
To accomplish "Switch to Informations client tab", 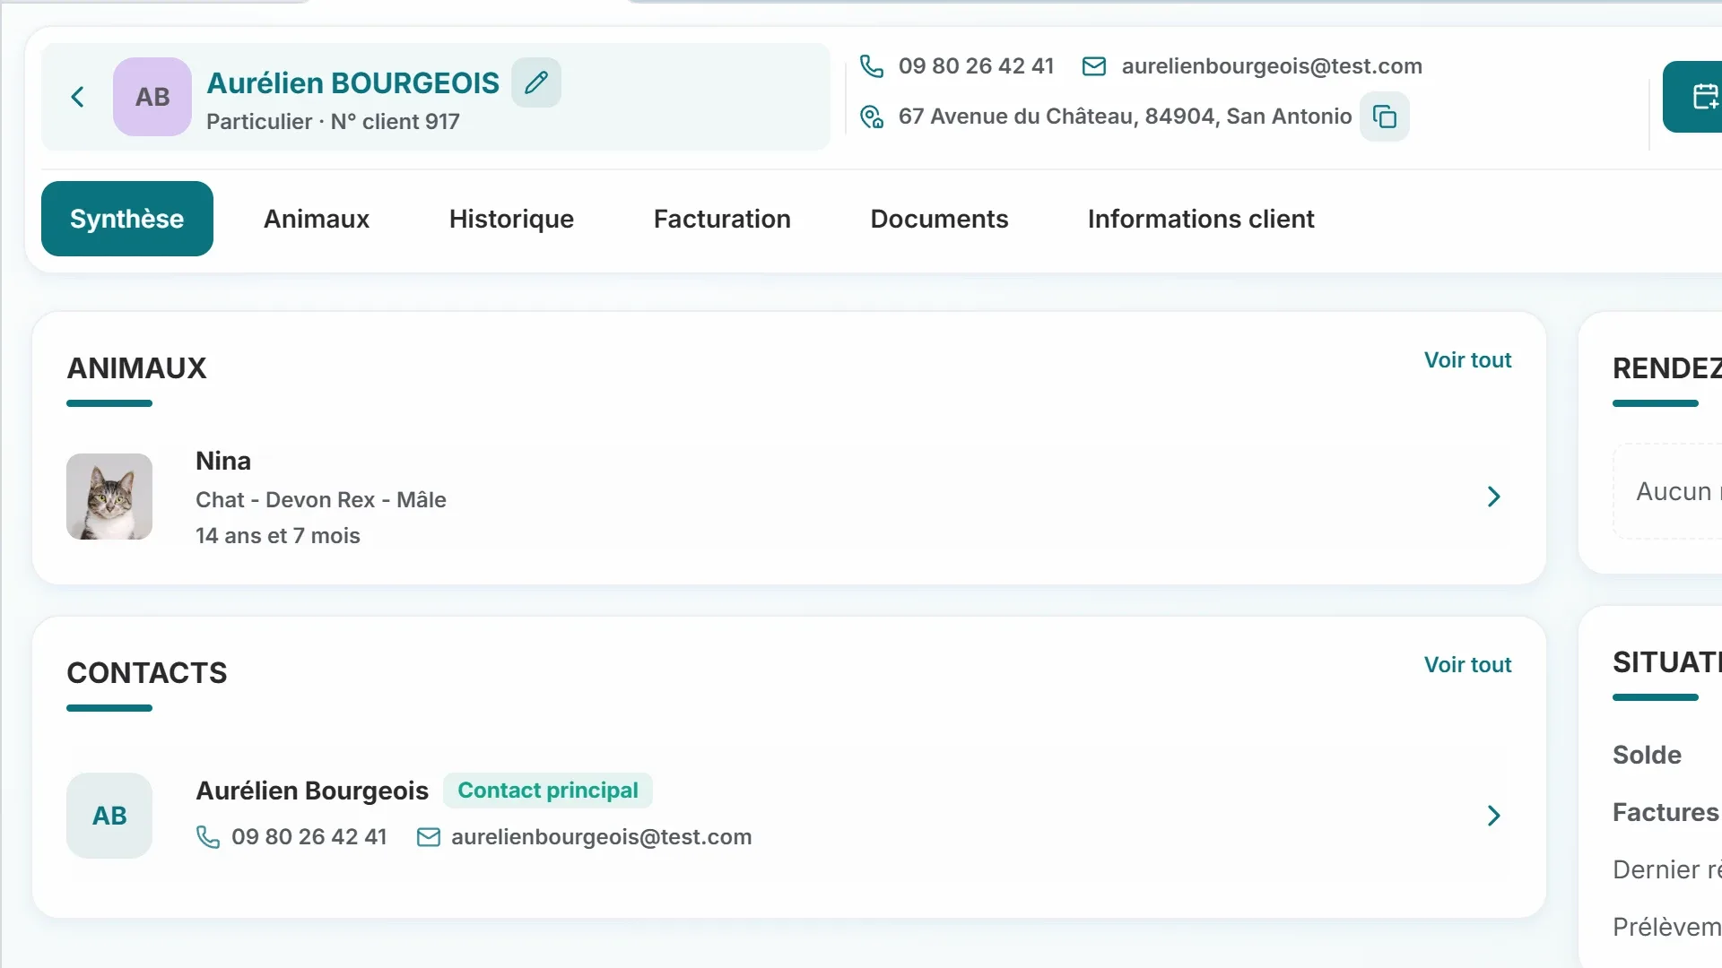I will click(1201, 219).
